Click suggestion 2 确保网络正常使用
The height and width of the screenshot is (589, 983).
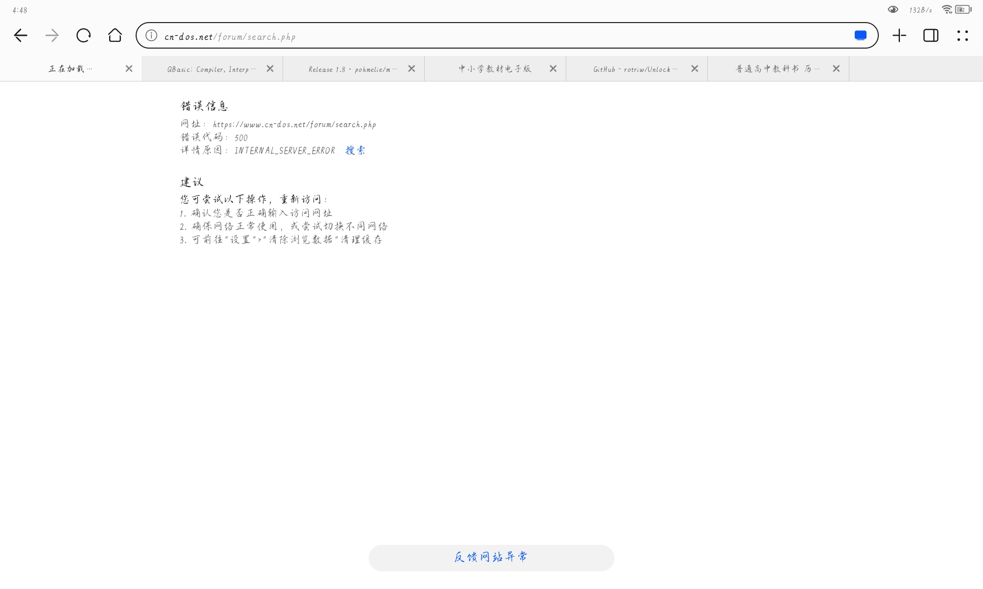point(284,226)
